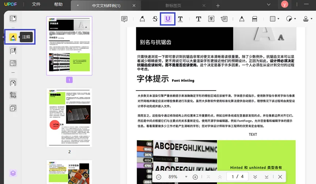This screenshot has height=184, width=316.
Task: Expand the stamp dropdown arrow
Action: coord(312,19)
